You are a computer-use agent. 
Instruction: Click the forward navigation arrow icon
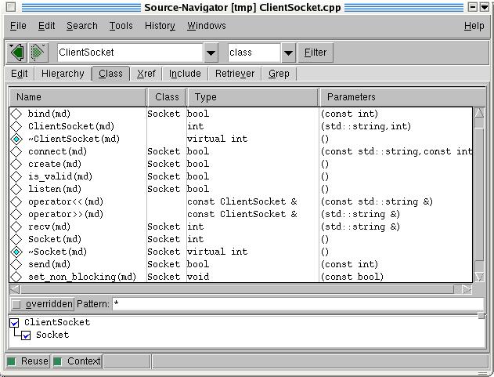(x=38, y=53)
